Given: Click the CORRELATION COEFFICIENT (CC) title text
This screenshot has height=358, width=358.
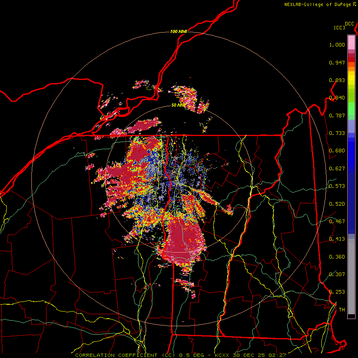Looking at the screenshot, I should [x=125, y=355].
